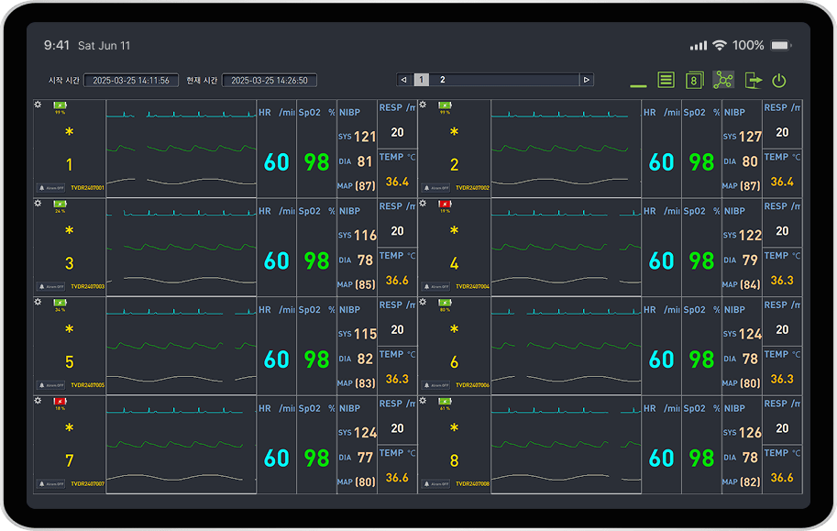Select page 1 in pager
837x531 pixels.
pyautogui.click(x=421, y=80)
